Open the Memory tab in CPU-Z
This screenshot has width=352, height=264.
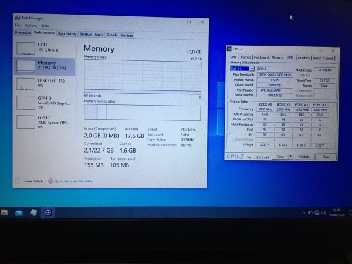(x=277, y=57)
